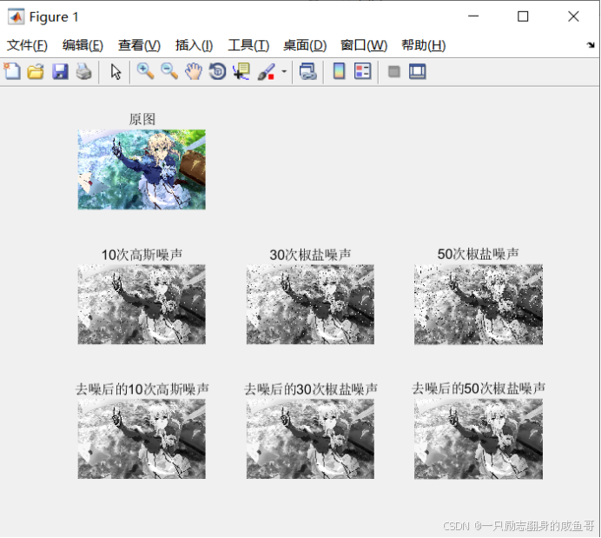The width and height of the screenshot is (601, 538).
Task: Select the 30次椒盐噪声 noisy image
Action: coord(310,304)
